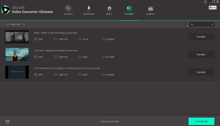Viewport: 220px width, 126px height.
Task: Open the hamburger menu in title bar
Action: 205,2
